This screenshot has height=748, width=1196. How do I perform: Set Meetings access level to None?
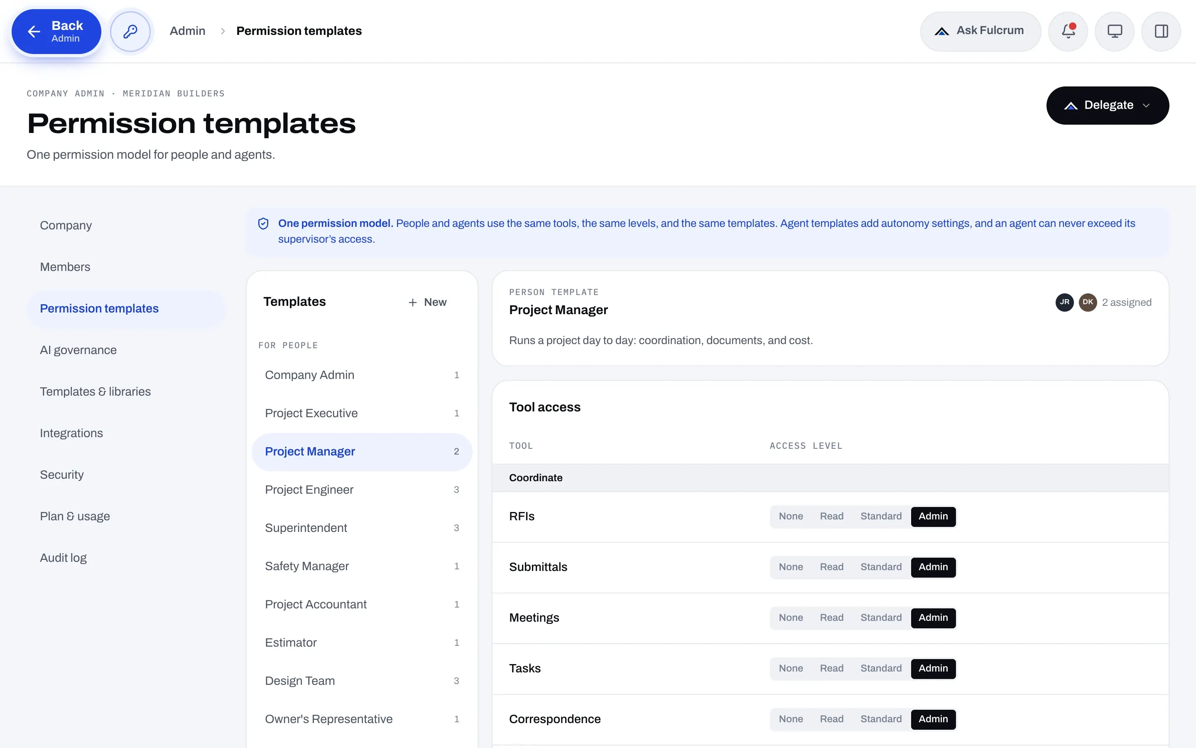pos(791,618)
